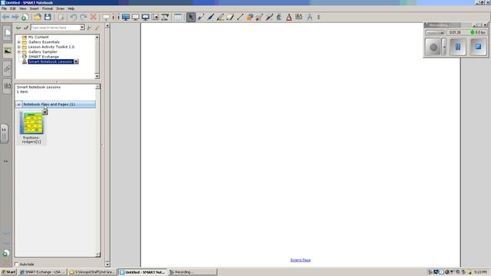Screen dimensions: 491x276
Task: Go to next page using forward arrow
Action: click(15, 17)
